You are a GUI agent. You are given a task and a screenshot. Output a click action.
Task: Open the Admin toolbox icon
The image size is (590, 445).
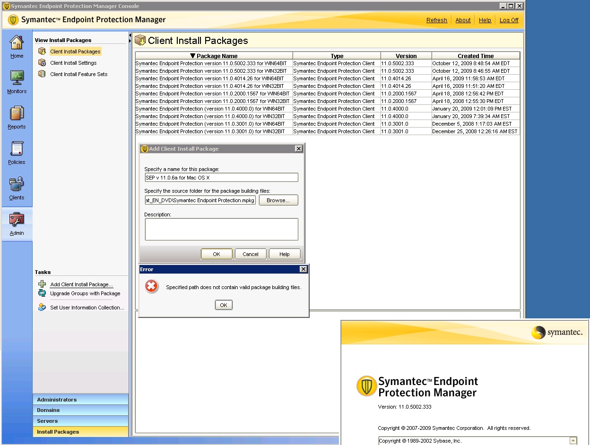pyautogui.click(x=17, y=219)
